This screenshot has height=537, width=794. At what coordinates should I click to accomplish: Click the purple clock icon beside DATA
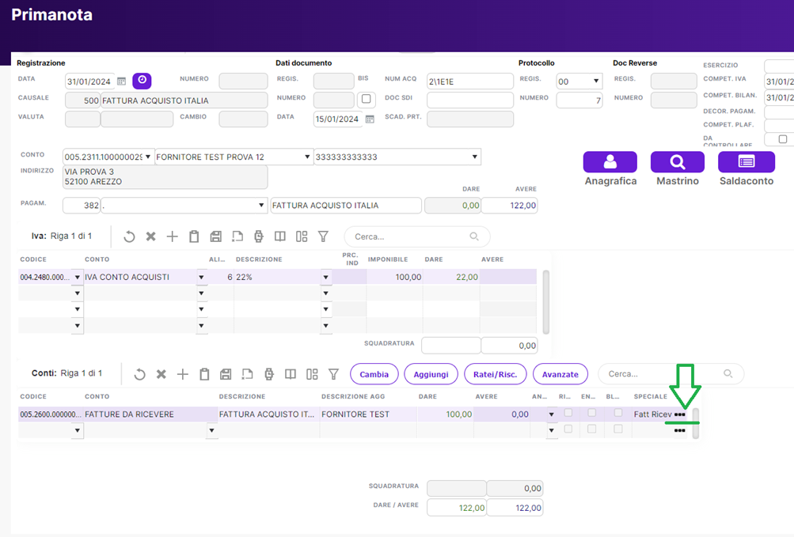point(142,81)
